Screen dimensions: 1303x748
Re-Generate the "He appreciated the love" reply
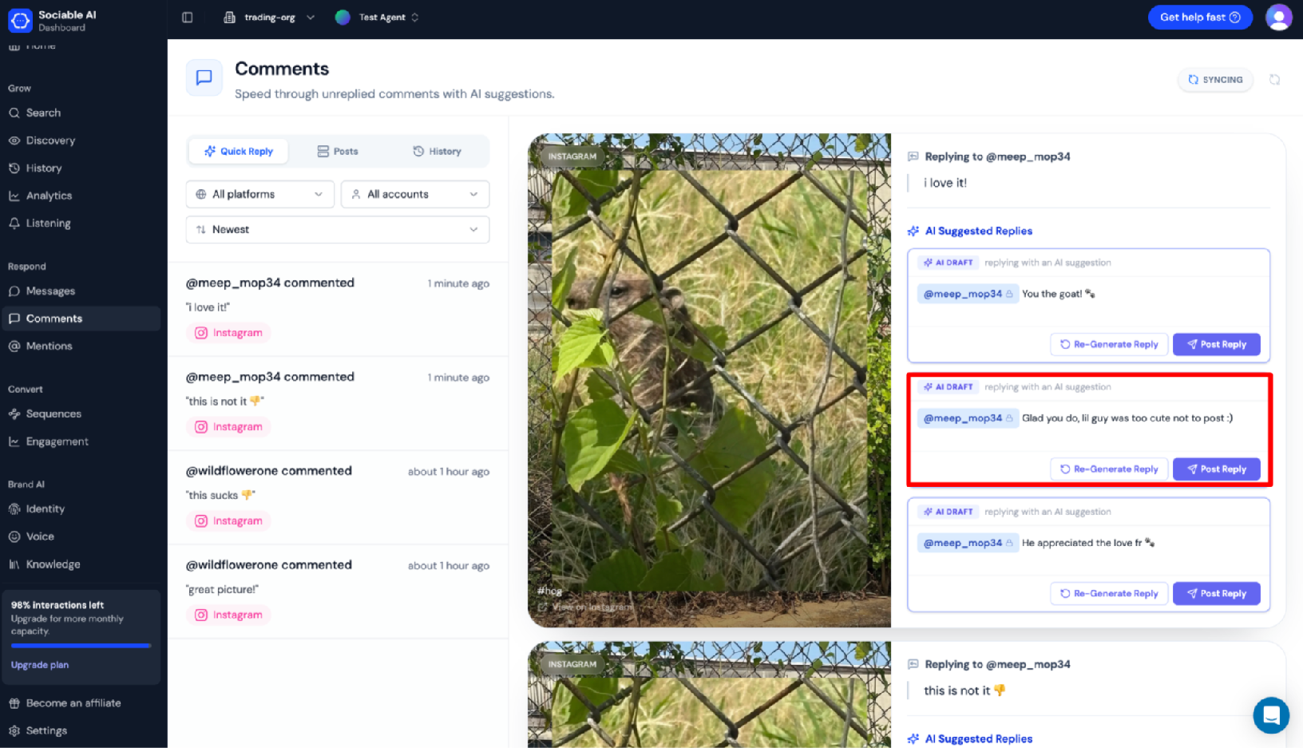(x=1109, y=593)
